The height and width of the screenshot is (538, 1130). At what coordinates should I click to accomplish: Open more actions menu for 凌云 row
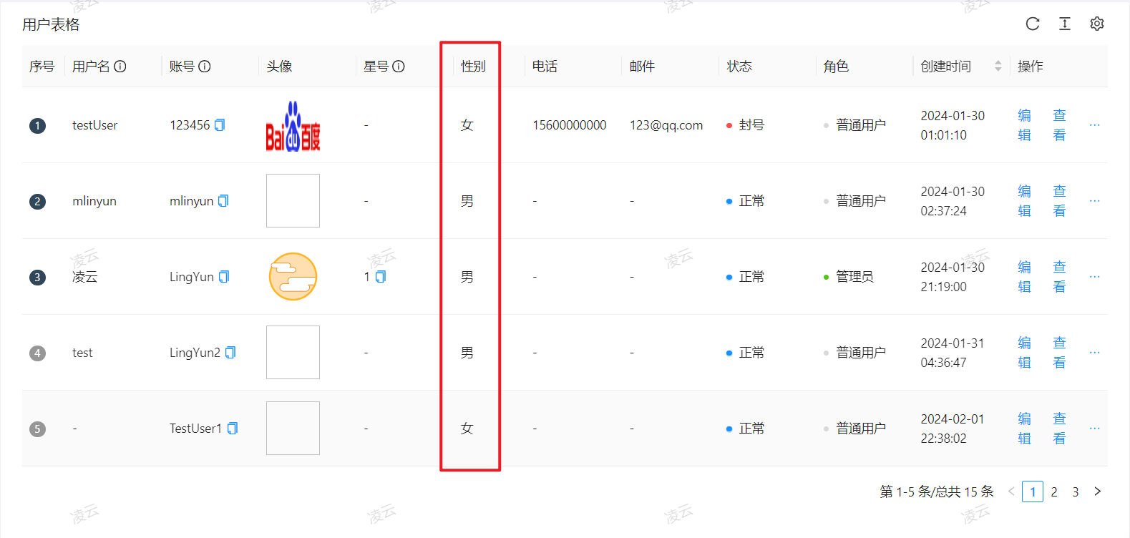pyautogui.click(x=1094, y=277)
